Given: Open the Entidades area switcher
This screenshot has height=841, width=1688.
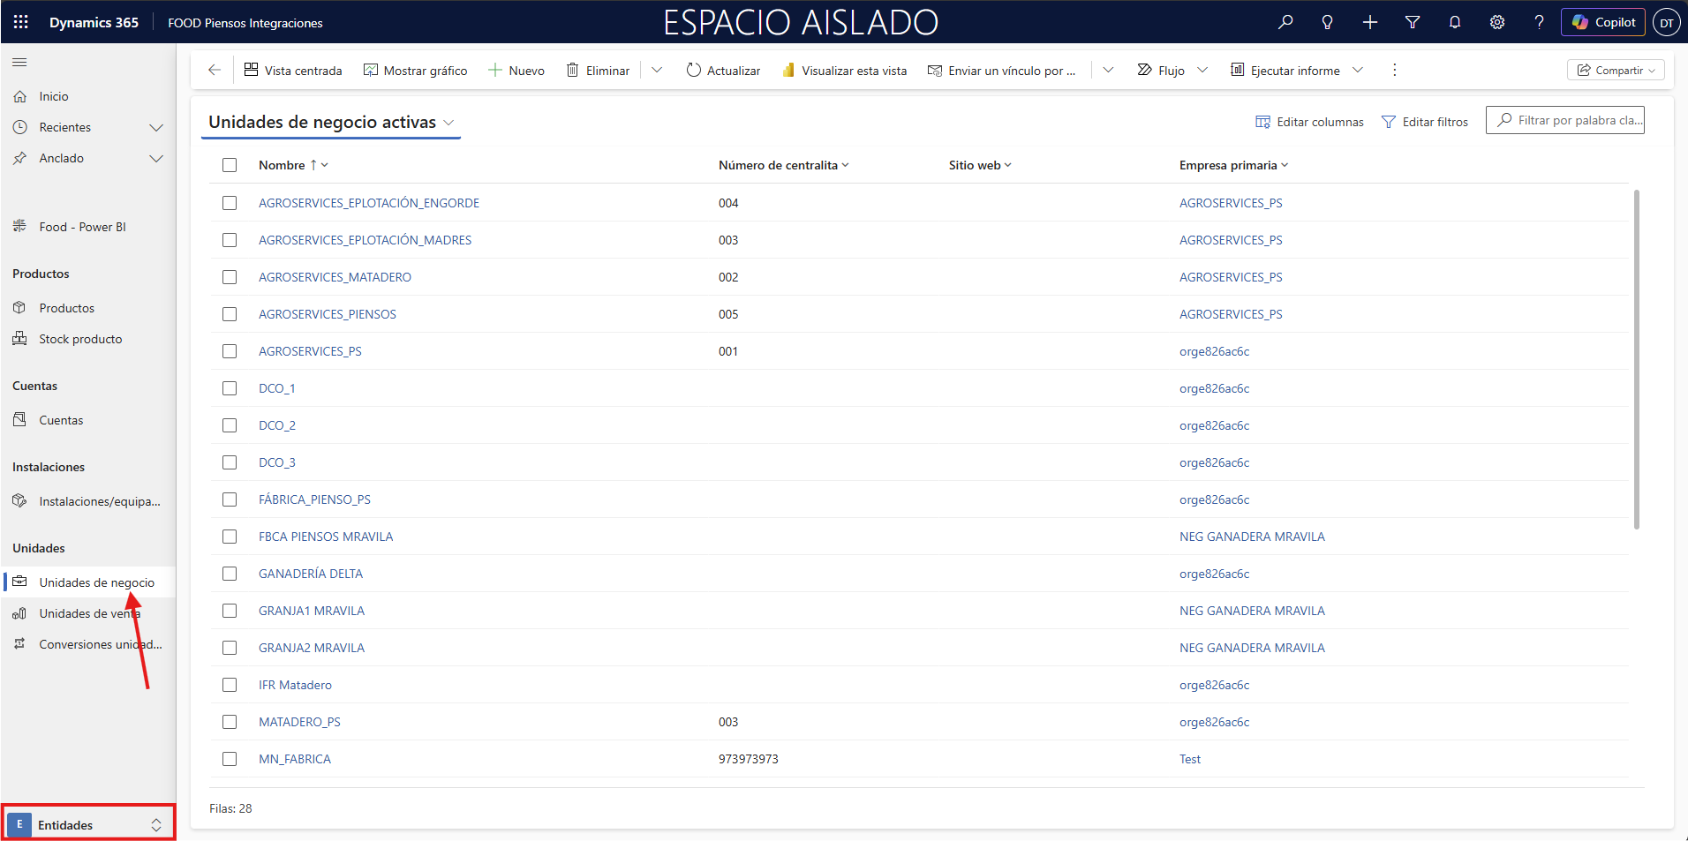Looking at the screenshot, I should (x=88, y=825).
